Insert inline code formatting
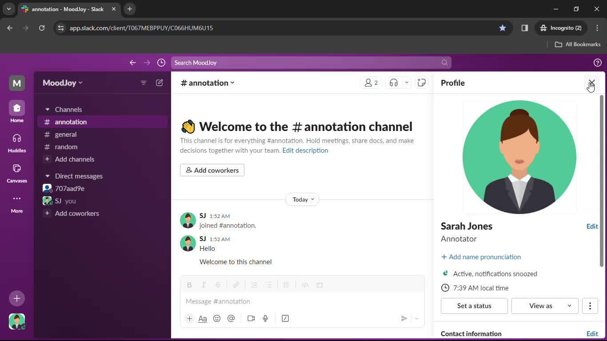Screen dimensions: 607x341 pyautogui.click(x=305, y=285)
